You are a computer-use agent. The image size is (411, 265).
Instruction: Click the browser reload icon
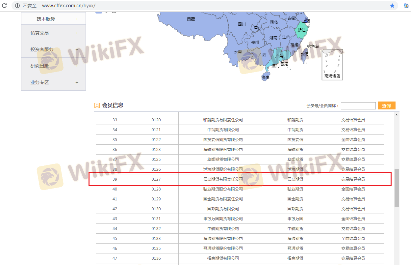click(4, 6)
